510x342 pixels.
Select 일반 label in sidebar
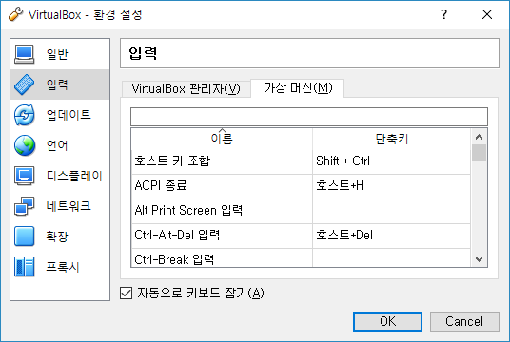point(57,54)
